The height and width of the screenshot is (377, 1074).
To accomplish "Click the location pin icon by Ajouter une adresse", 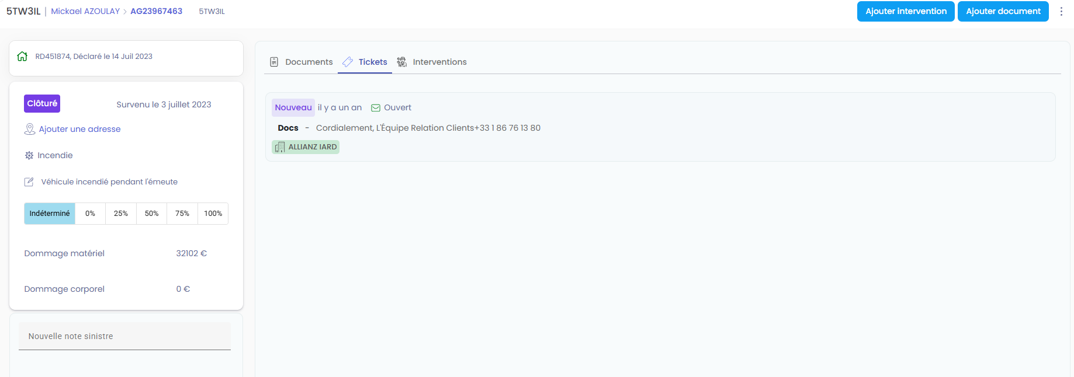I will pos(30,129).
